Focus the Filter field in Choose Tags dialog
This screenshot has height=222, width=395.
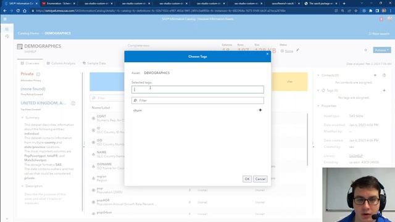(197, 101)
